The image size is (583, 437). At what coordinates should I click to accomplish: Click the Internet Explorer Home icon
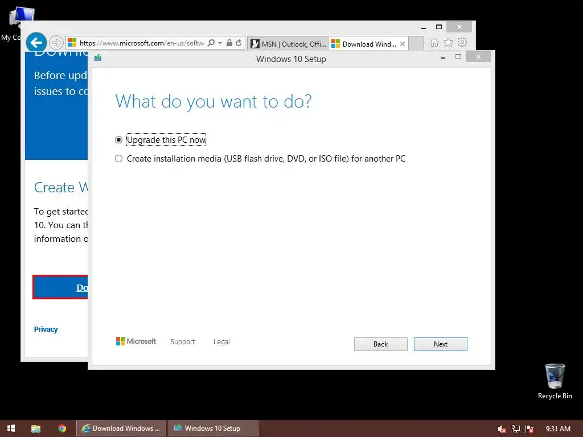434,43
